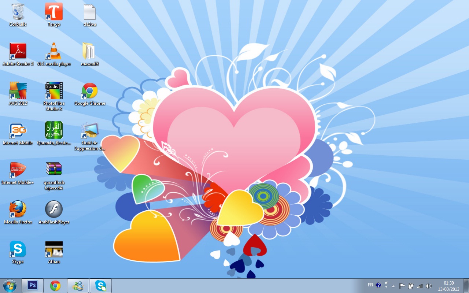Open the volume speaker control
The height and width of the screenshot is (293, 469).
tap(429, 286)
